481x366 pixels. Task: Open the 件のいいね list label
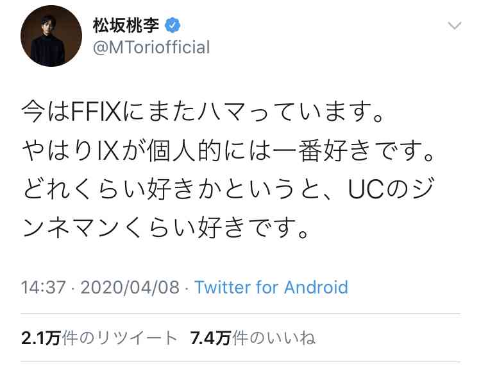274,338
